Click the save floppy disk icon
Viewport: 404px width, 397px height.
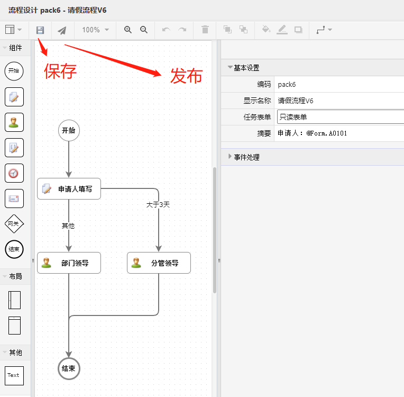(x=40, y=30)
